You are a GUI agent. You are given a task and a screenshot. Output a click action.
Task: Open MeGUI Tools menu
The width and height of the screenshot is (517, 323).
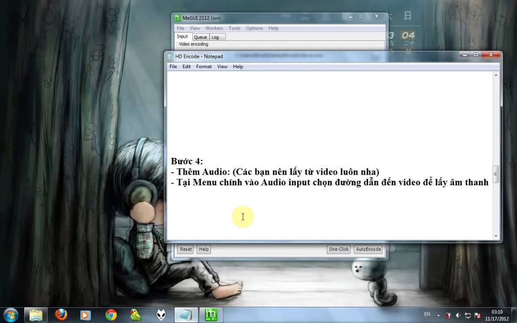click(234, 28)
